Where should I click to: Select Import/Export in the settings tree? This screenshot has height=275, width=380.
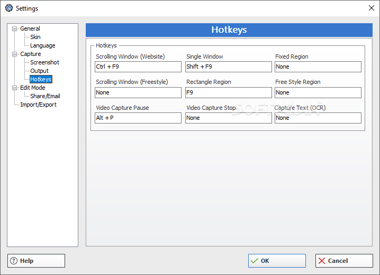point(38,105)
